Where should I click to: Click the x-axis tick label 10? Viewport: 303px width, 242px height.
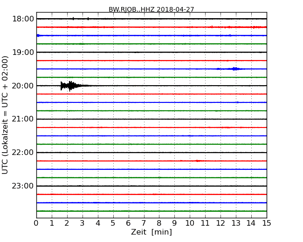point(190,223)
